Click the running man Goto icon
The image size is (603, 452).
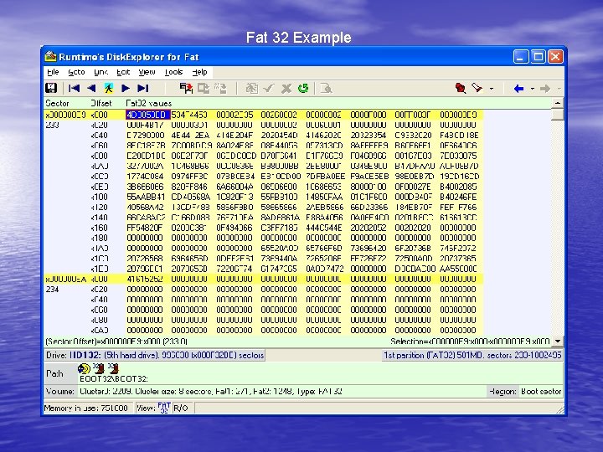[108, 89]
